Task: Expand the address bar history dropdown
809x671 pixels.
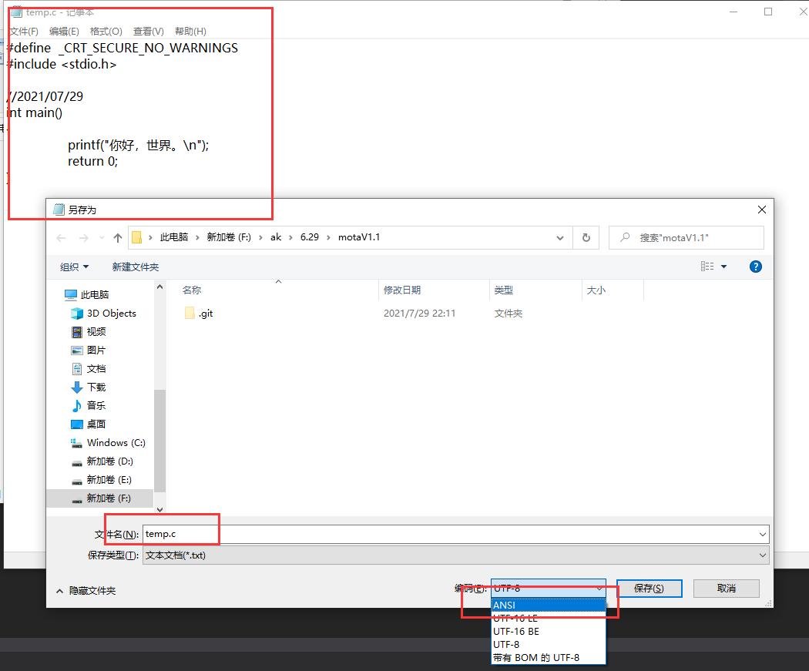Action: pos(560,238)
